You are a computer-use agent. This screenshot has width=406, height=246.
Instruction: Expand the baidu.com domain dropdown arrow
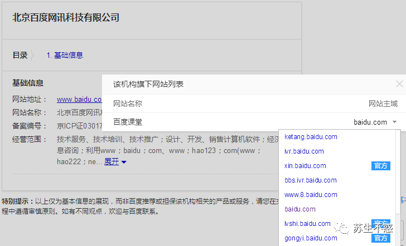(x=395, y=122)
